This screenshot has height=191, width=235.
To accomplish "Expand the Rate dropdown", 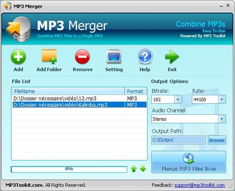I will (221, 99).
